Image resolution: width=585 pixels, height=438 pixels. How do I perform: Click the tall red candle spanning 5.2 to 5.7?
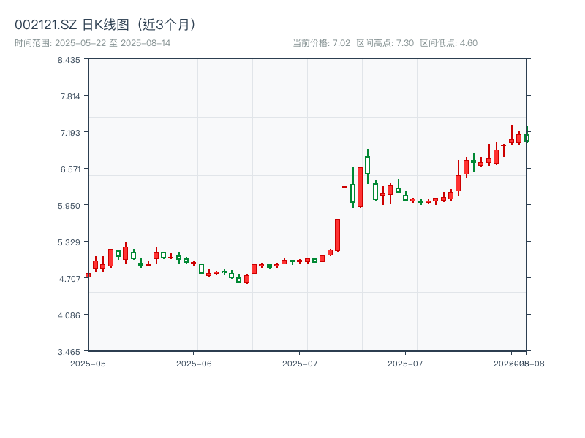pyautogui.click(x=337, y=235)
